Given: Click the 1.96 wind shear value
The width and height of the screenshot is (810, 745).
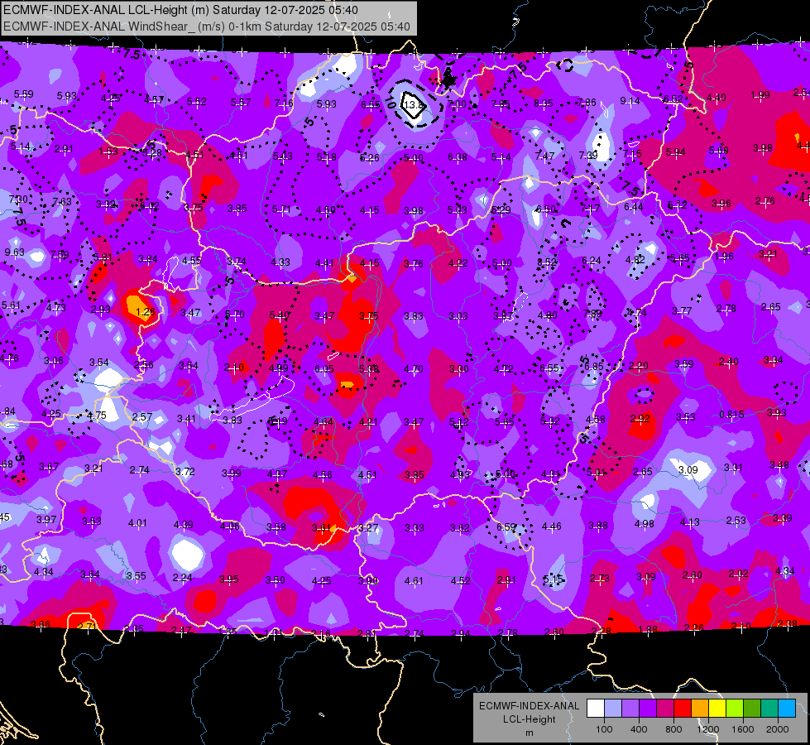Looking at the screenshot, I should pos(724,257).
